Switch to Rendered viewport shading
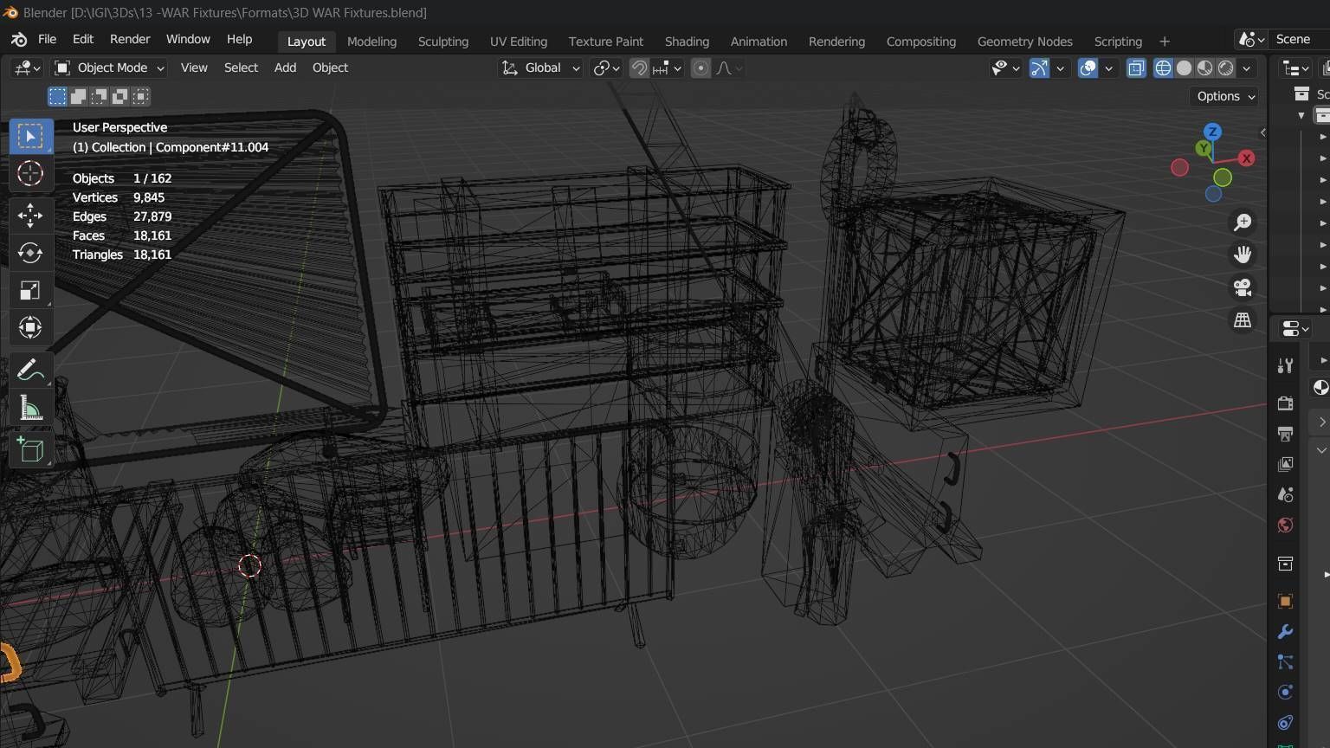The image size is (1330, 748). 1226,68
